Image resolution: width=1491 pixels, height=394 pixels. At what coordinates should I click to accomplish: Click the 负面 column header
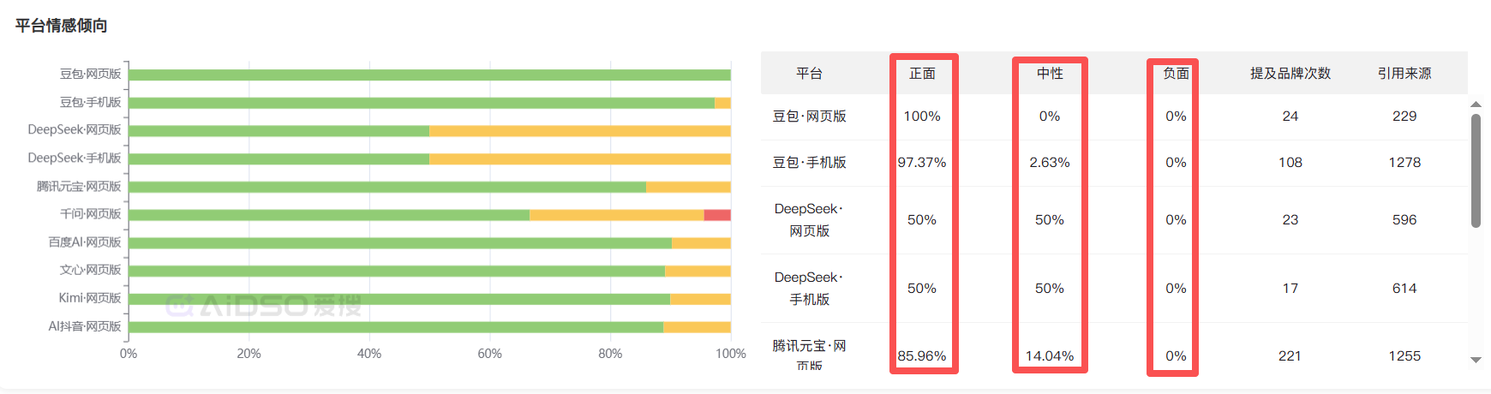(1176, 74)
